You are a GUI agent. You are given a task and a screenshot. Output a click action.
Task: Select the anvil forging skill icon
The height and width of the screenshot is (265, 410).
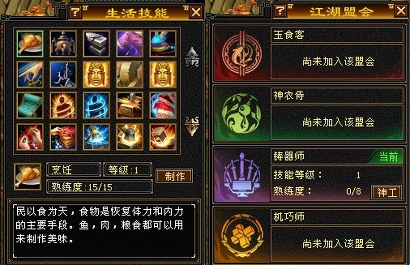coord(96,44)
